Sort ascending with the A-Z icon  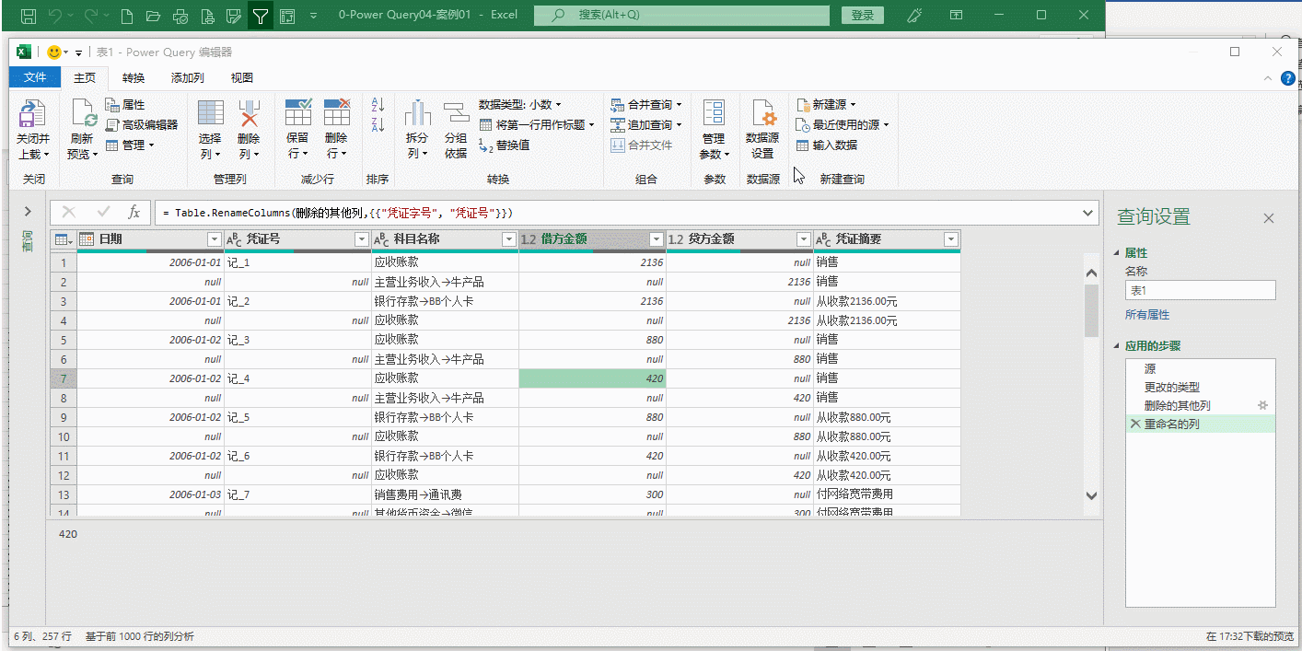[378, 104]
